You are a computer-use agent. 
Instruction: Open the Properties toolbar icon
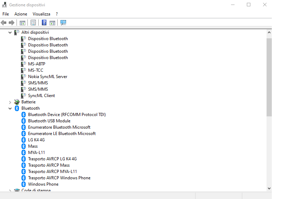click(33, 23)
